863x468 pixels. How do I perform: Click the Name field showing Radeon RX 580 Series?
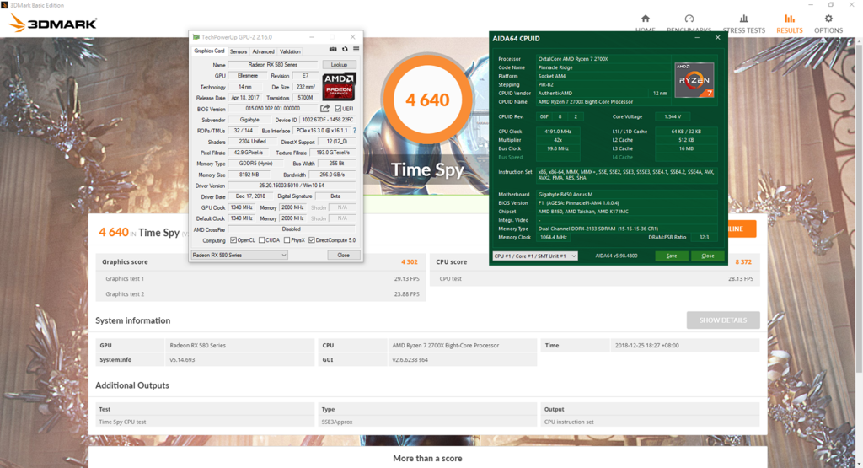tap(272, 64)
